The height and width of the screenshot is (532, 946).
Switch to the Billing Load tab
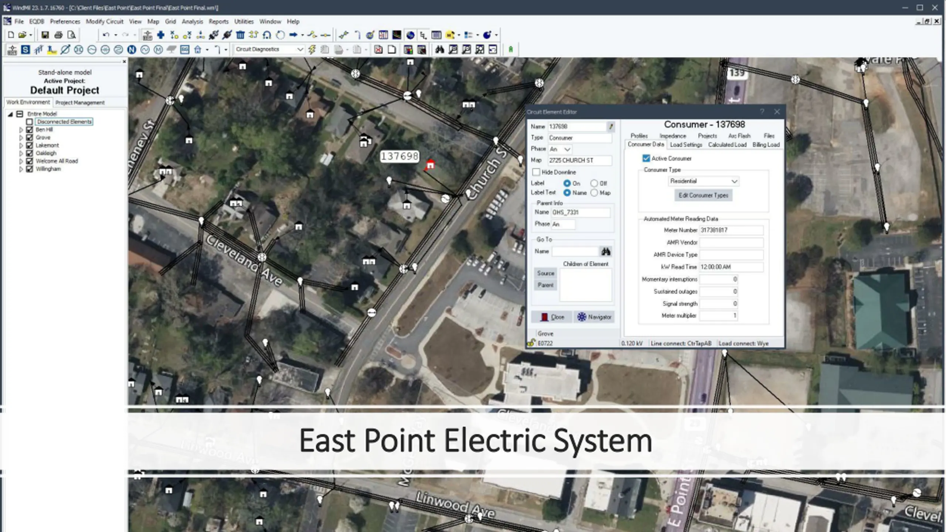pyautogui.click(x=766, y=145)
